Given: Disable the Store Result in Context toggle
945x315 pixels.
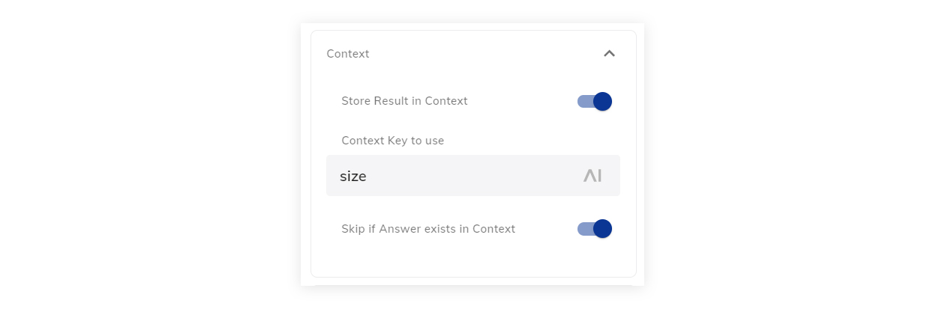Looking at the screenshot, I should tap(595, 101).
